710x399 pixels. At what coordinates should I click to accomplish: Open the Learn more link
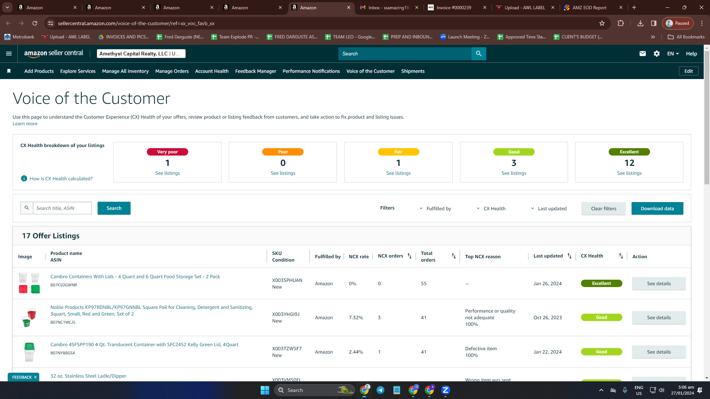click(25, 124)
